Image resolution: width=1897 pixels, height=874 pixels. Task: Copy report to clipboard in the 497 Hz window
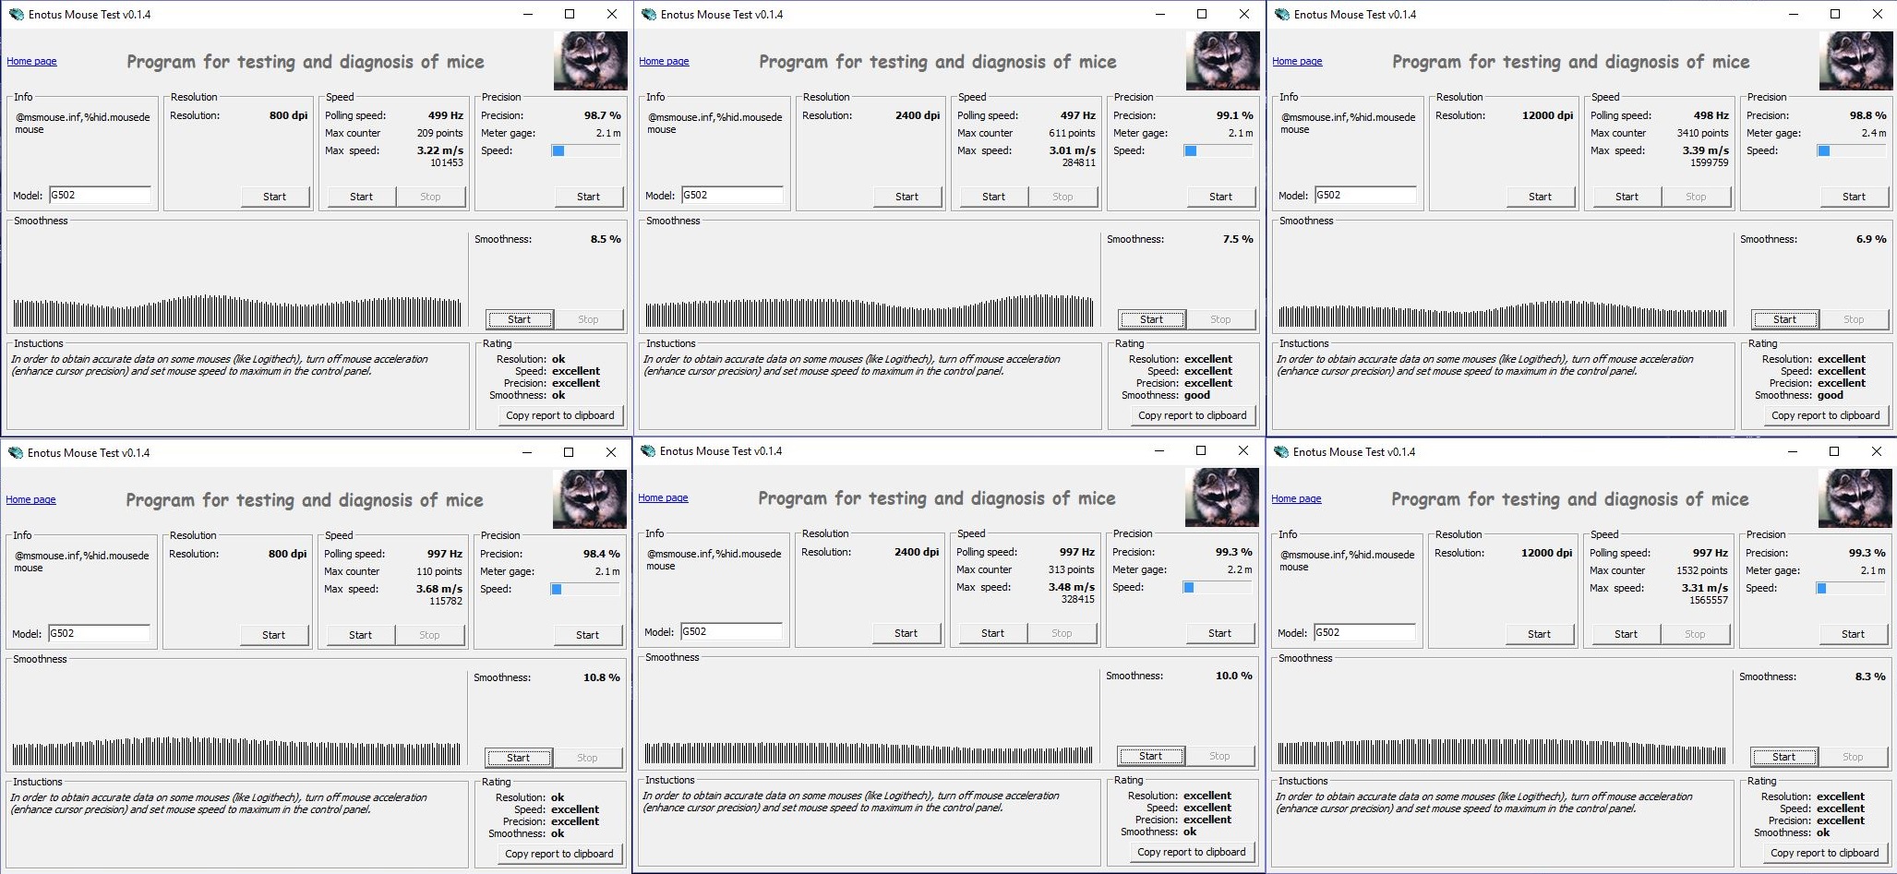1193,415
